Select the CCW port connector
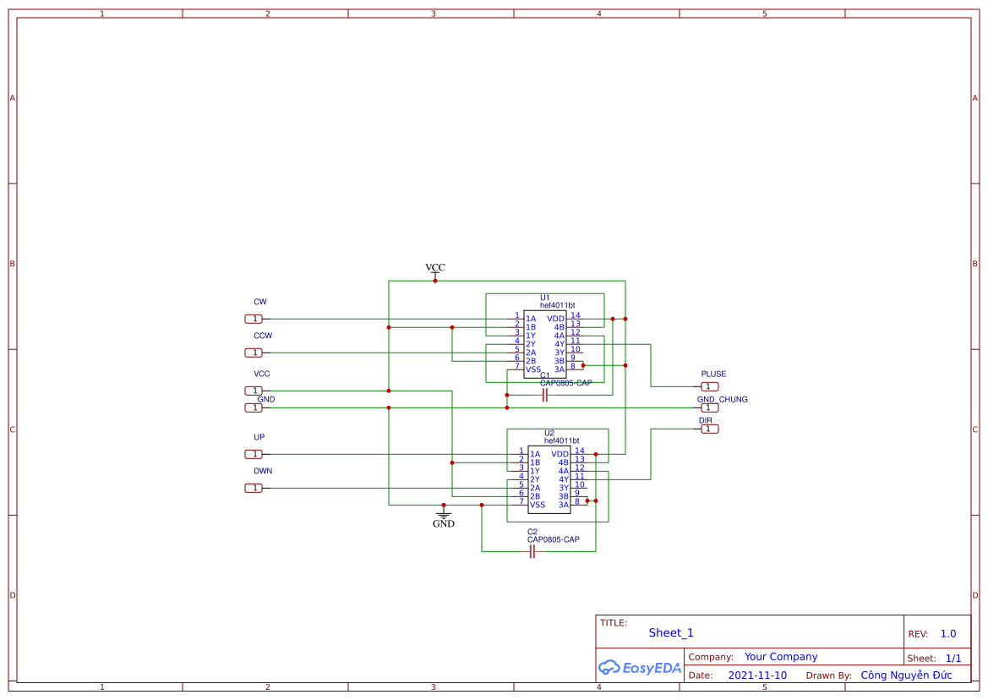This screenshot has width=988, height=700. [x=254, y=353]
